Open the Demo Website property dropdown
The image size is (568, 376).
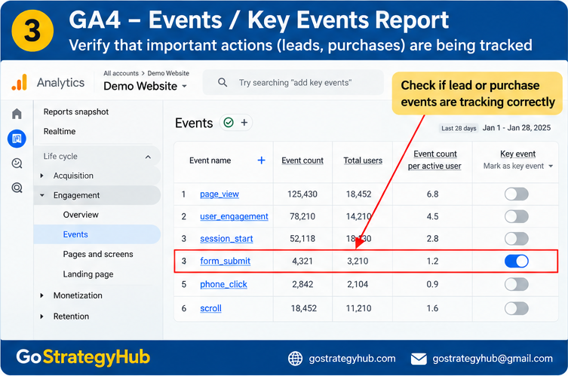coord(146,86)
